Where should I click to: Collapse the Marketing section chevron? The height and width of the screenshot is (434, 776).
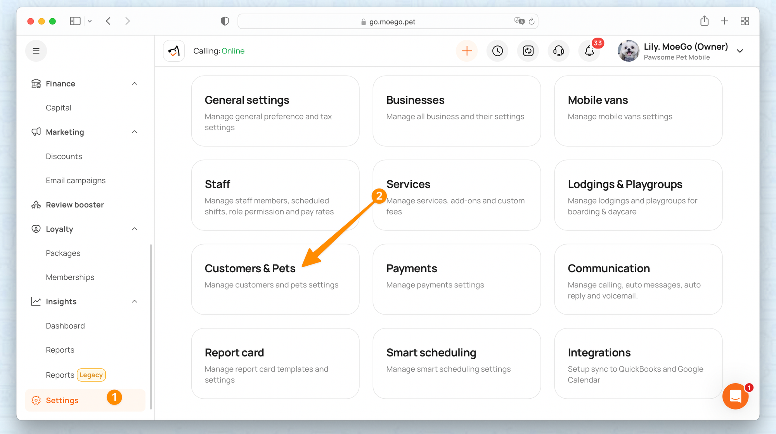134,132
